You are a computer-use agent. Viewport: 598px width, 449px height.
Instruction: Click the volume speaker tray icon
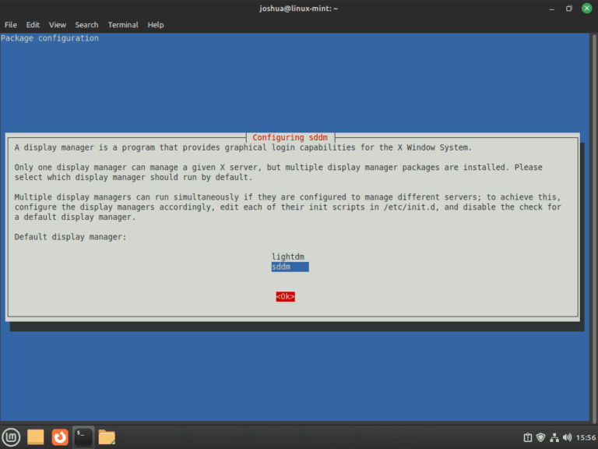tap(566, 437)
